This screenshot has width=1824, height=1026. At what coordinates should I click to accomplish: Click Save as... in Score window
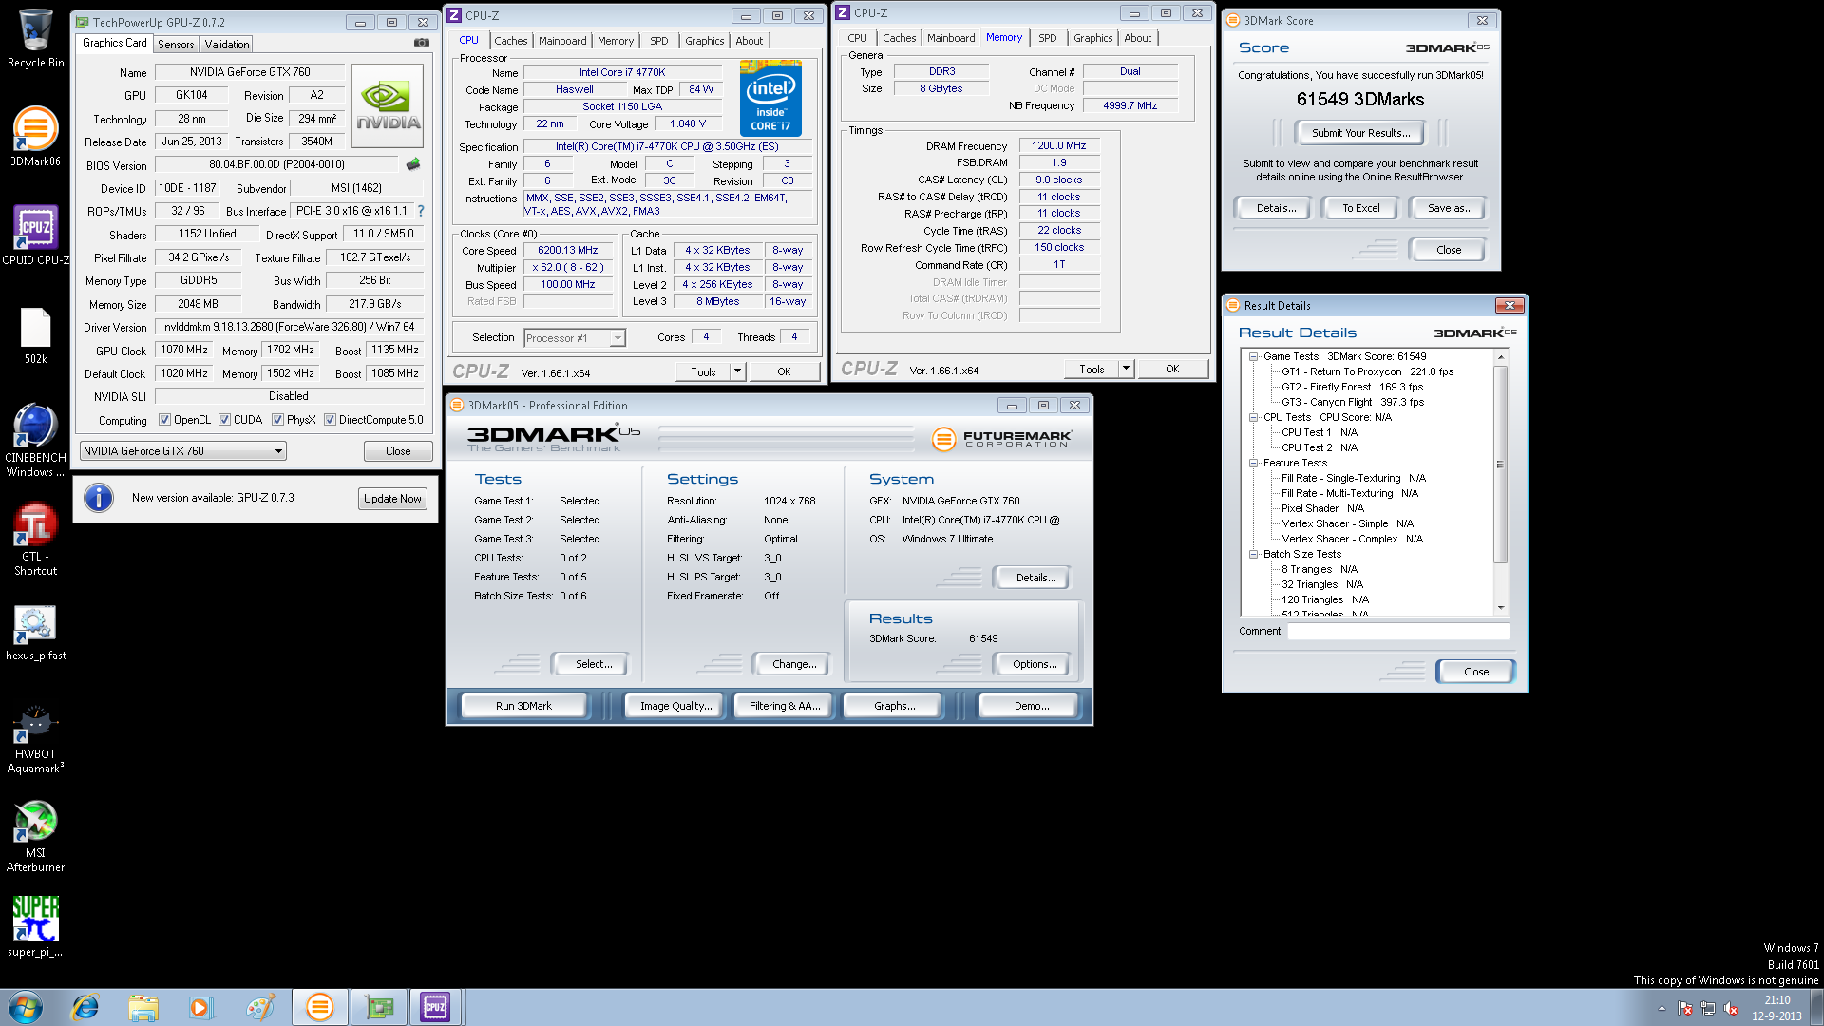point(1450,208)
